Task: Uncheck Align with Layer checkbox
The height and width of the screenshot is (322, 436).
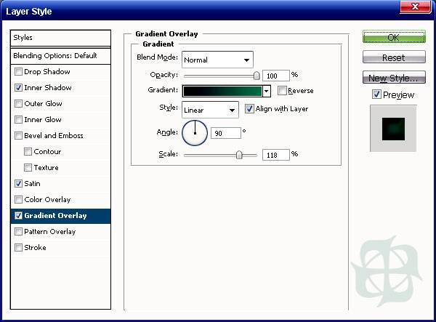Action: pyautogui.click(x=249, y=109)
